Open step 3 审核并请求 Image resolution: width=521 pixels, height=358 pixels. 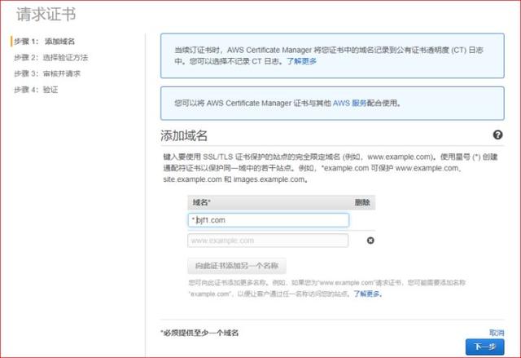(x=46, y=73)
